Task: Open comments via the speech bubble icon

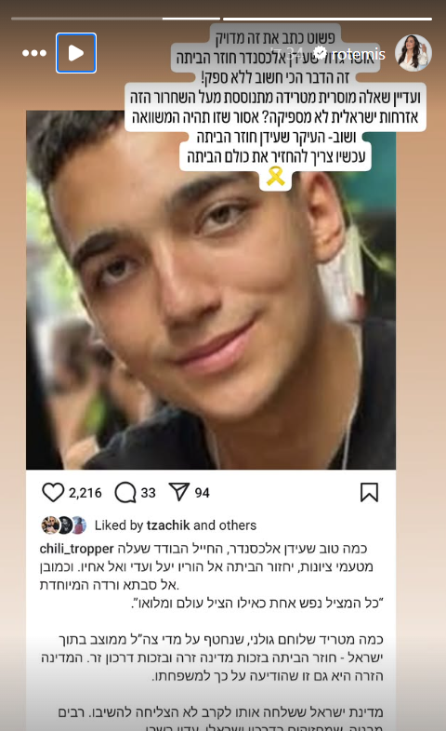Action: pos(125,492)
